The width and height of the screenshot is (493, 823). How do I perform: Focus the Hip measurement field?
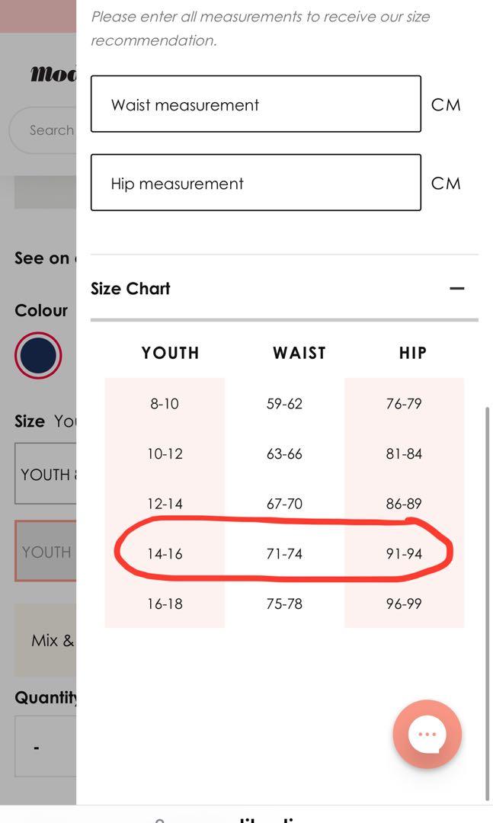(x=255, y=183)
